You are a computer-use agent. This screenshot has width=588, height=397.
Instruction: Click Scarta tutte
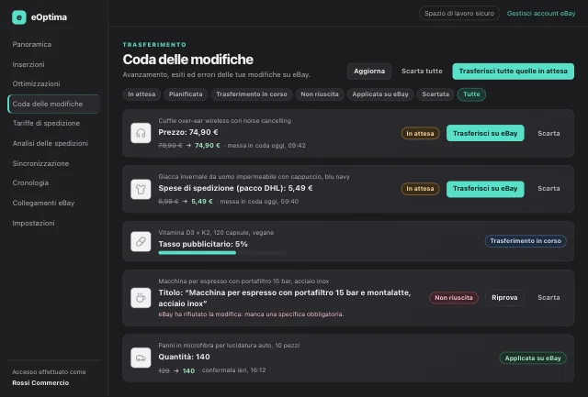click(x=422, y=72)
